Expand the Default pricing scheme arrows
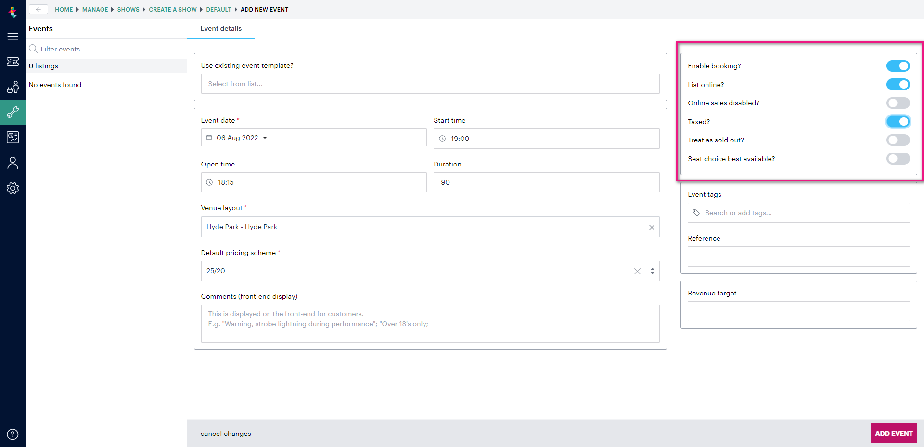Image resolution: width=924 pixels, height=447 pixels. pyautogui.click(x=653, y=271)
